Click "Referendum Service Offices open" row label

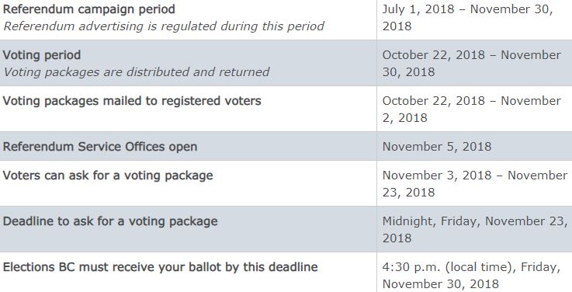[x=100, y=147]
